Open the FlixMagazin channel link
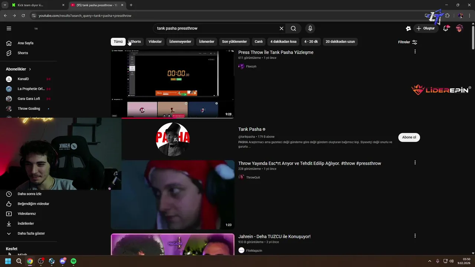 tap(254, 251)
